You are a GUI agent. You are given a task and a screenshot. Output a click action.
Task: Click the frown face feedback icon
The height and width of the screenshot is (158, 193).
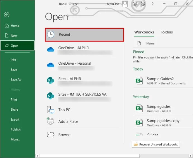coord(143,4)
